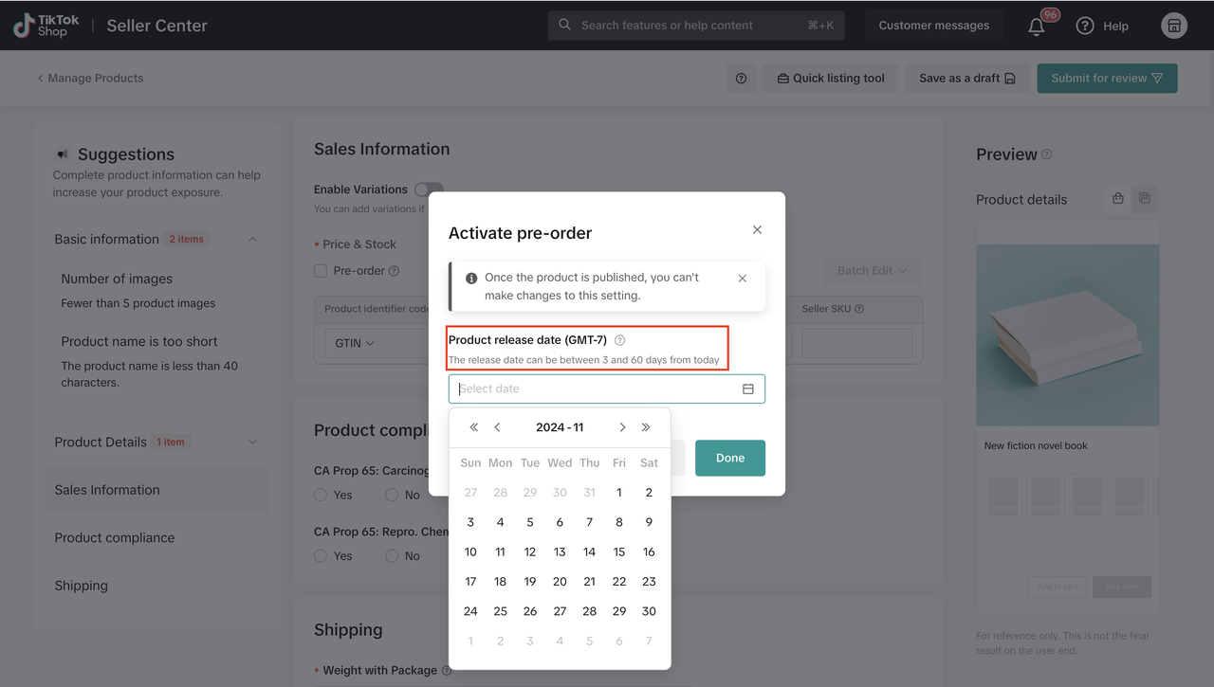The width and height of the screenshot is (1214, 687).
Task: Open the notifications bell icon
Action: coord(1037,27)
